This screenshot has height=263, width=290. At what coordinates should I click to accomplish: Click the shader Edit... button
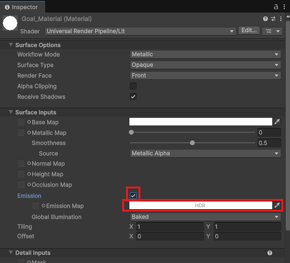click(x=249, y=30)
